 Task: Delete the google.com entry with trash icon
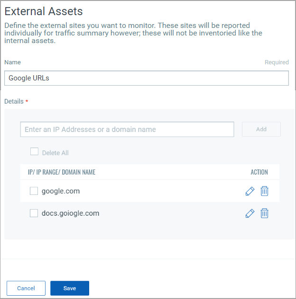(x=264, y=191)
